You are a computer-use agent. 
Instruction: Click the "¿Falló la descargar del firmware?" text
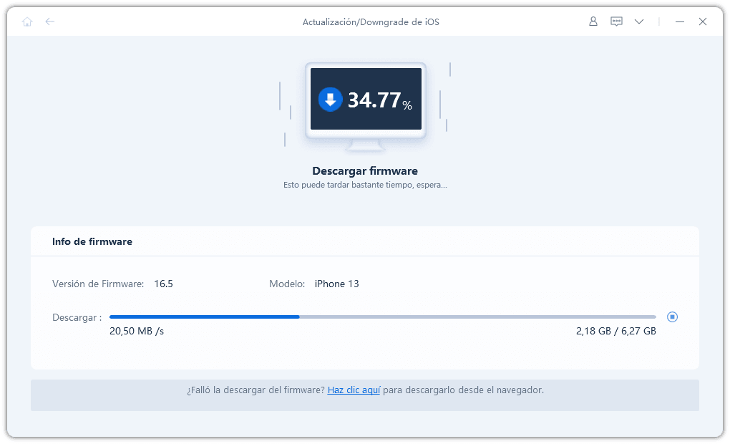click(x=255, y=390)
